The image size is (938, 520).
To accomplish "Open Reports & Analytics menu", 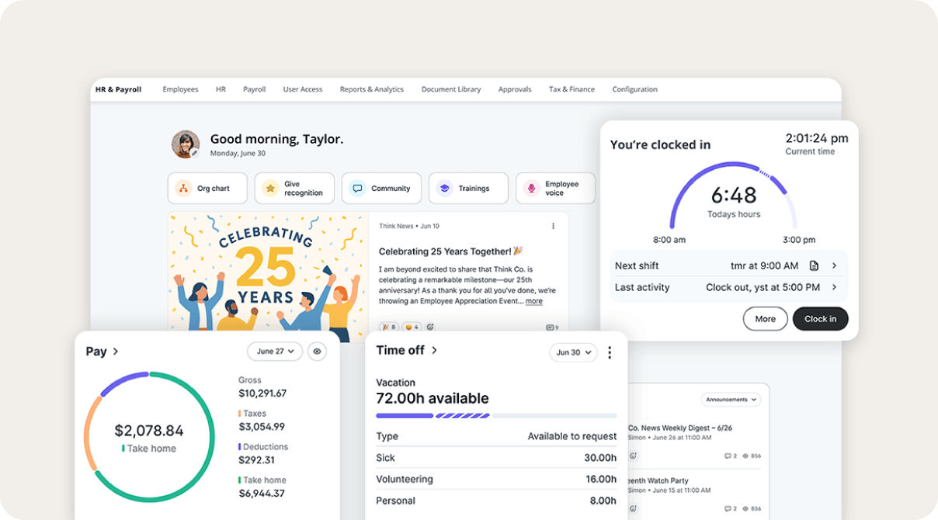I will 372,89.
